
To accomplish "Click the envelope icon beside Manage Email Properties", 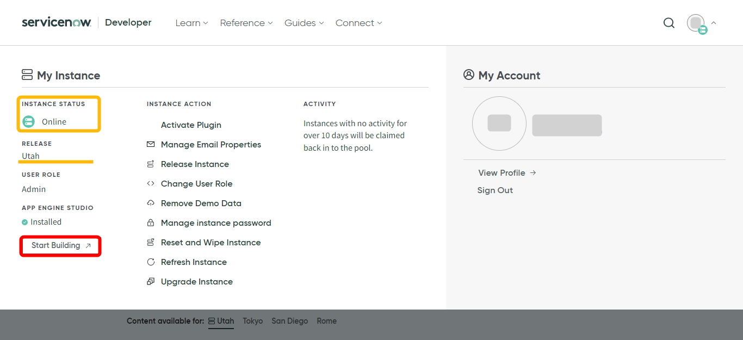I will (x=150, y=144).
